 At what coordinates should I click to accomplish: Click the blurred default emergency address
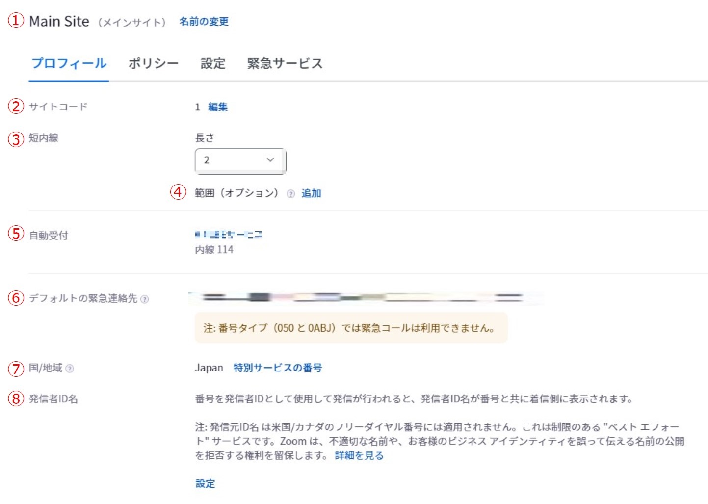[366, 297]
